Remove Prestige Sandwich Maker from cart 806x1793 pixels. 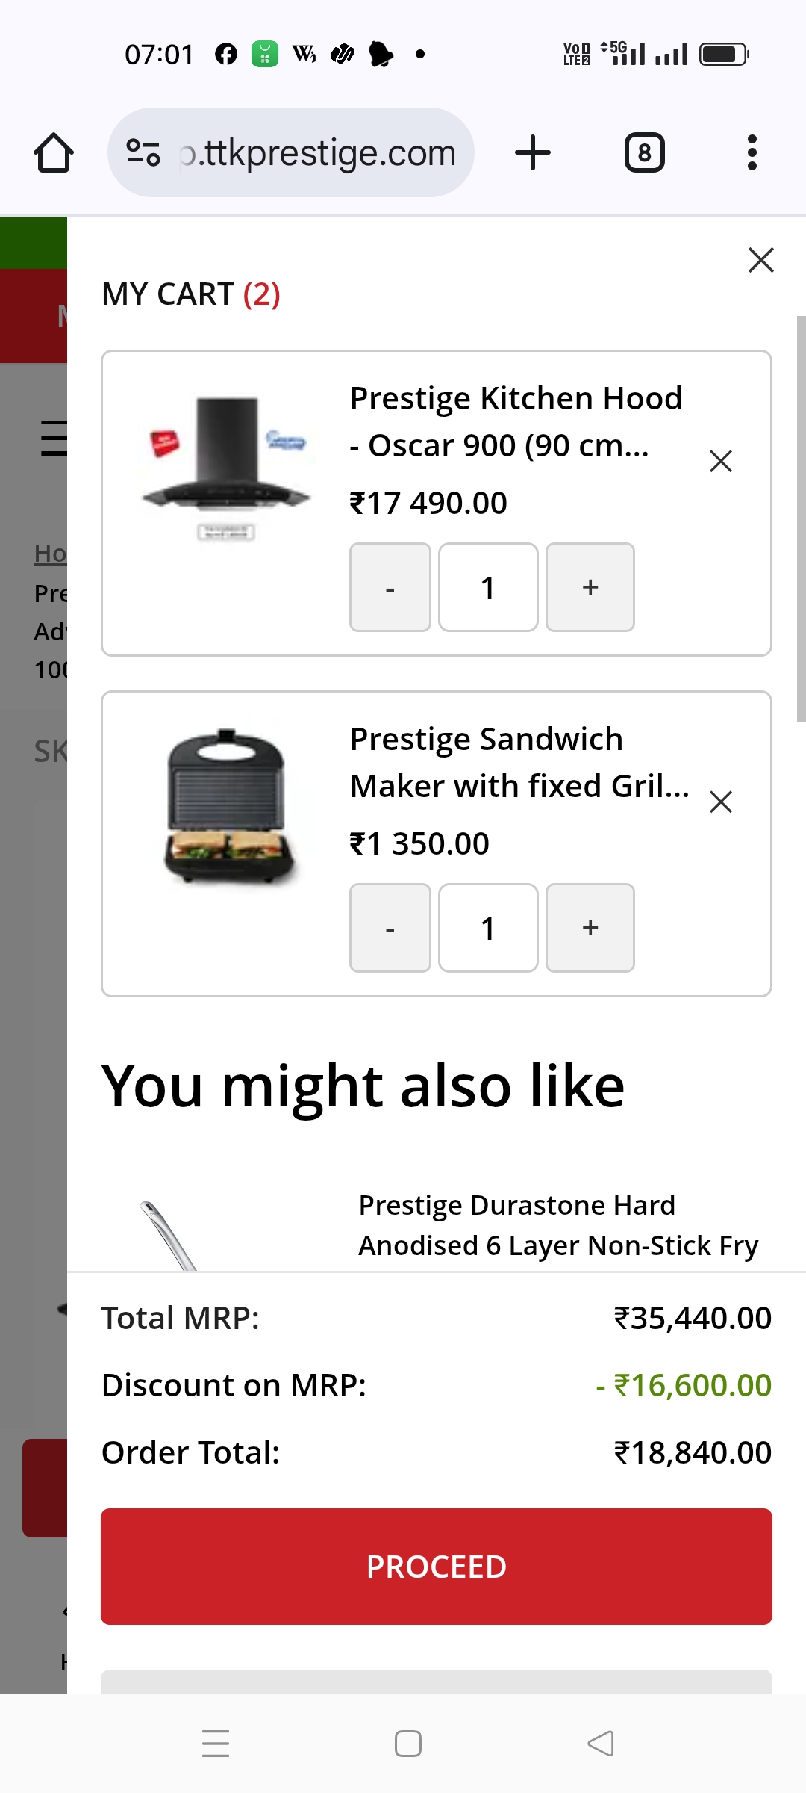pyautogui.click(x=720, y=802)
